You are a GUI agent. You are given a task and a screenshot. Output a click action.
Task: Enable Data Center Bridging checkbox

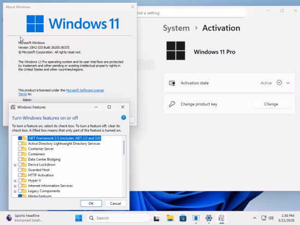[x=20, y=159]
